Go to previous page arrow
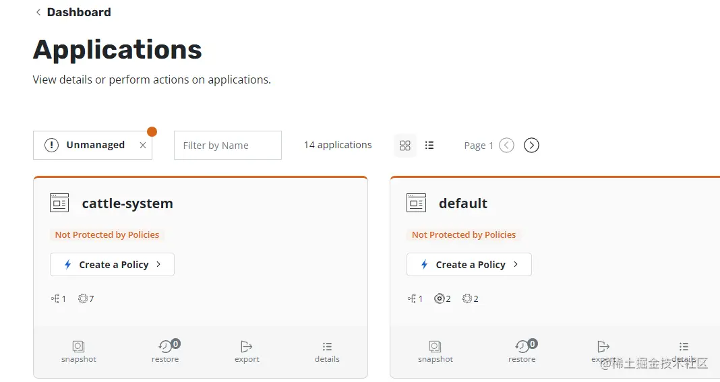 click(506, 146)
